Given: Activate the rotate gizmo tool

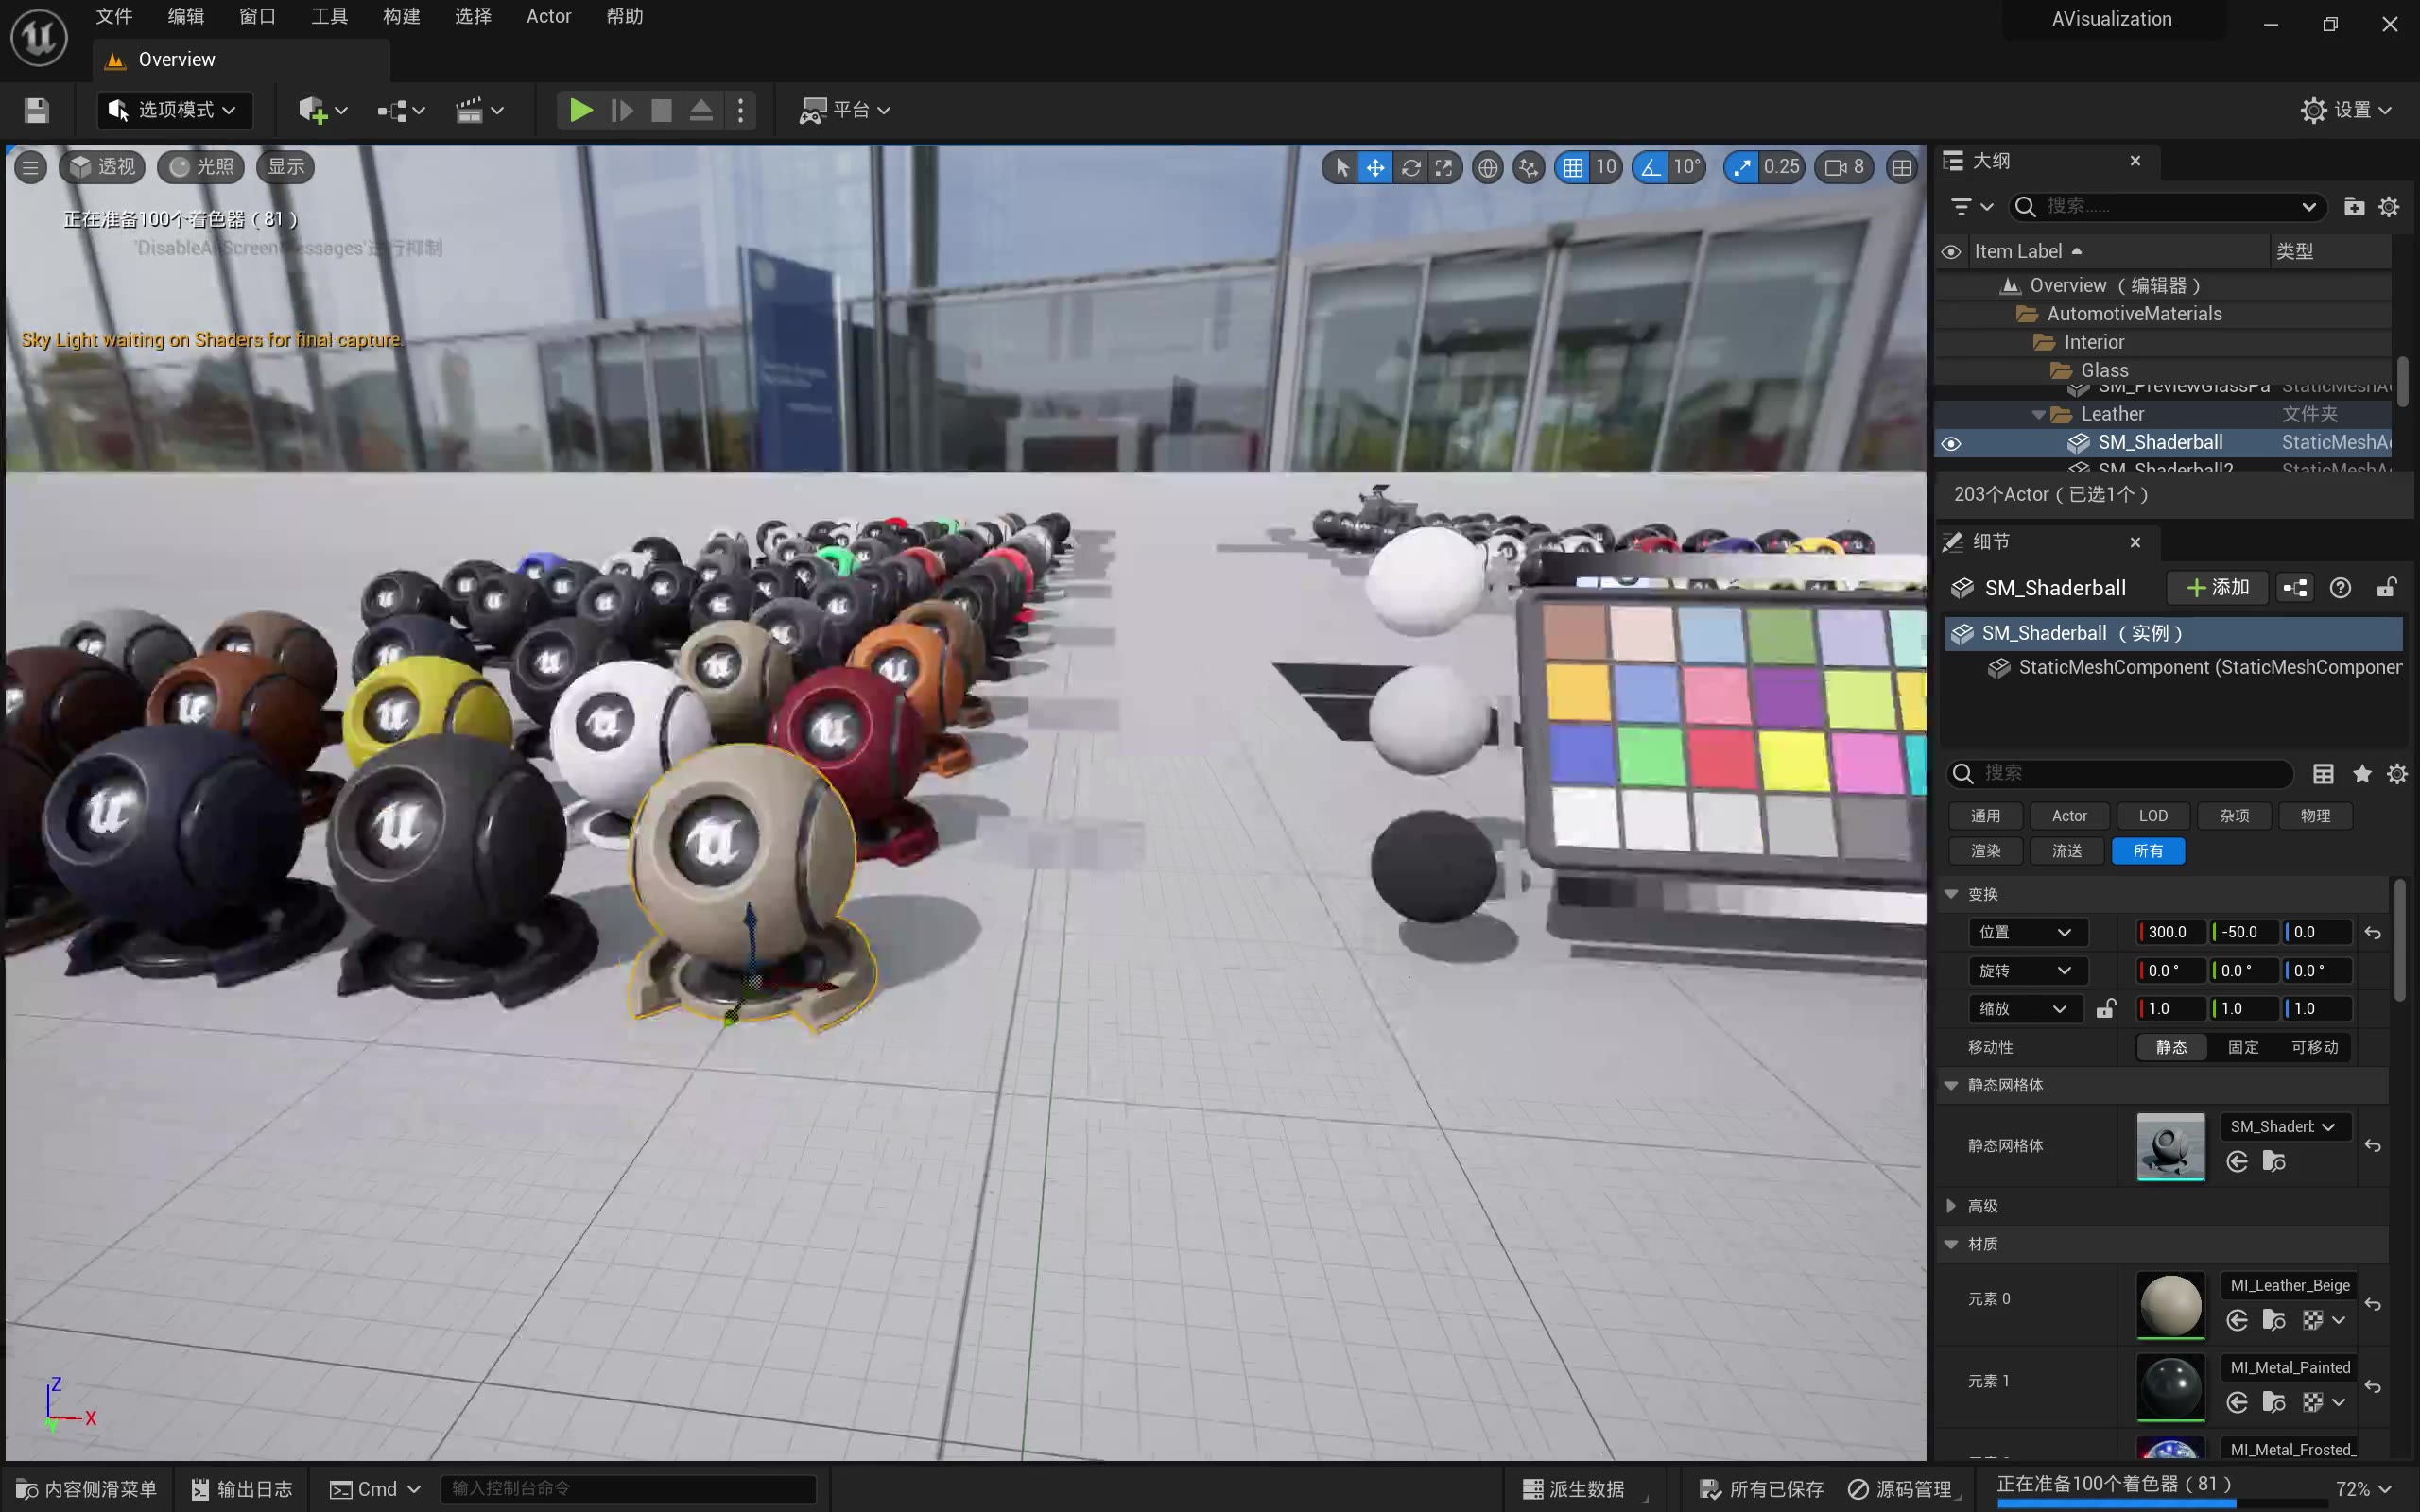Looking at the screenshot, I should tap(1410, 167).
